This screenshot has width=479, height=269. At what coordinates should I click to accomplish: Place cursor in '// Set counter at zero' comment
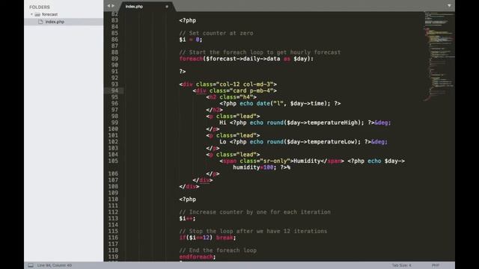(x=216, y=33)
